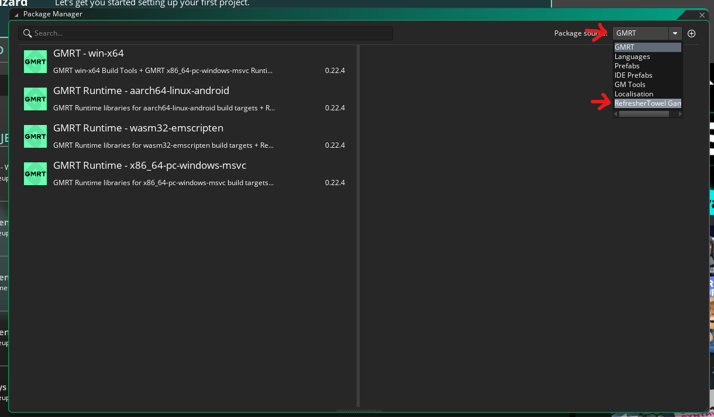Collapse Package Manager using title triangle
The height and width of the screenshot is (417, 714).
[x=17, y=14]
